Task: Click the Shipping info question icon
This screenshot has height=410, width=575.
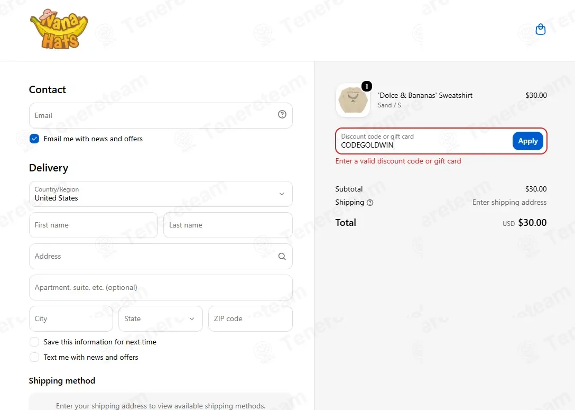Action: (x=370, y=203)
